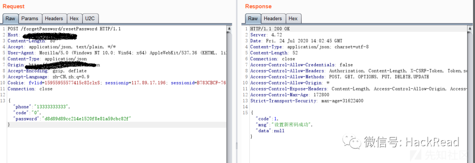
Task: Switch to the Response Raw tab
Action: [253, 18]
